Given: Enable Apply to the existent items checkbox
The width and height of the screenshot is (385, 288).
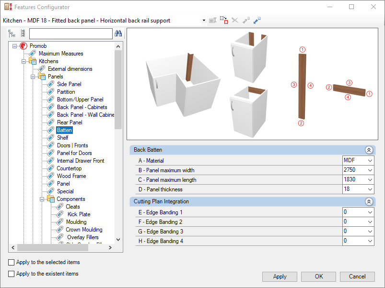Looking at the screenshot, I should 12,274.
